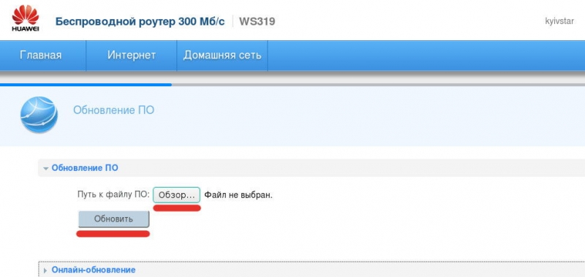This screenshot has width=585, height=277.
Task: Click the Обзор... browse button
Action: [x=176, y=195]
